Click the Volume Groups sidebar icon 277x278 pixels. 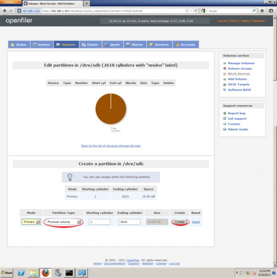[225, 68]
